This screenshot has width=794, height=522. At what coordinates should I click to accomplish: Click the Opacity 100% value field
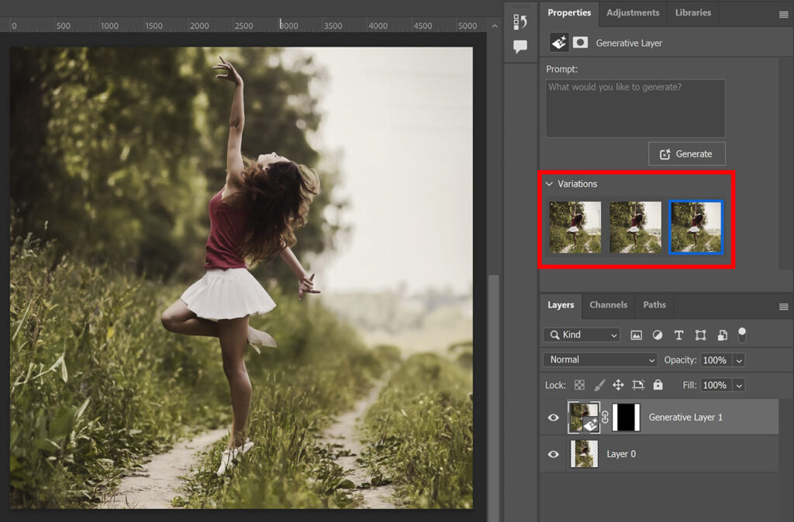(x=716, y=360)
